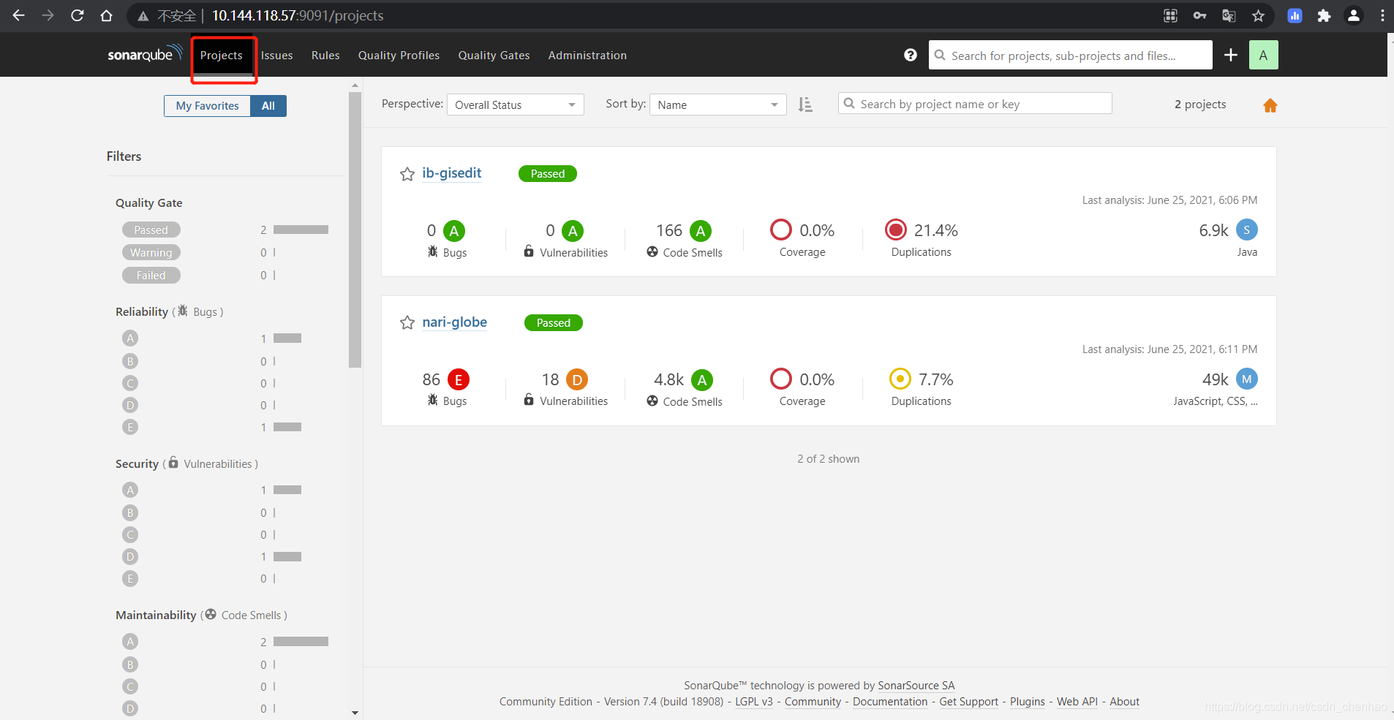Screen dimensions: 1394x720
Task: Open the Sort by Name dropdown
Action: pos(718,105)
